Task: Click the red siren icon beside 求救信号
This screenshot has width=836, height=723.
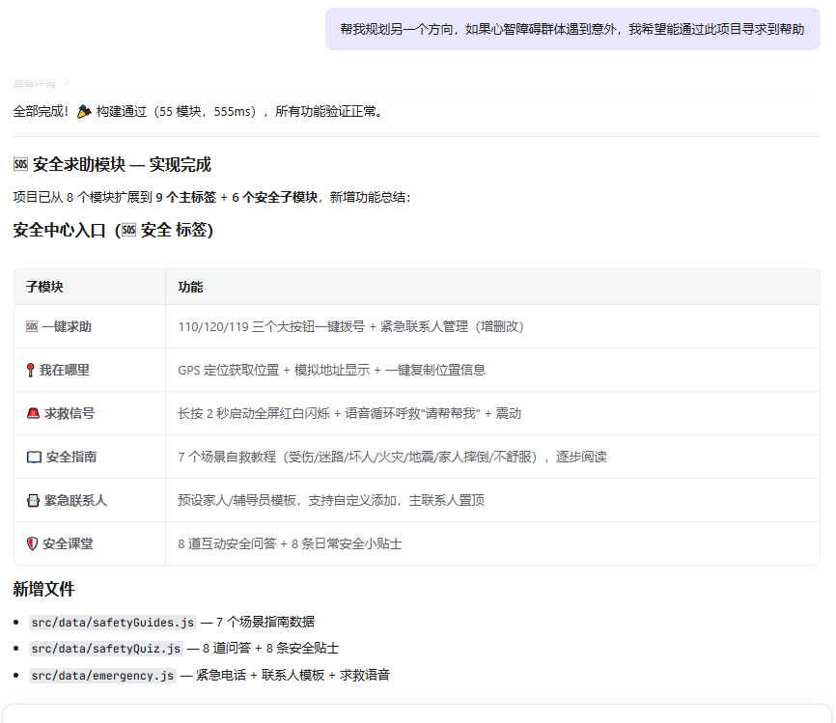Action: pos(33,414)
